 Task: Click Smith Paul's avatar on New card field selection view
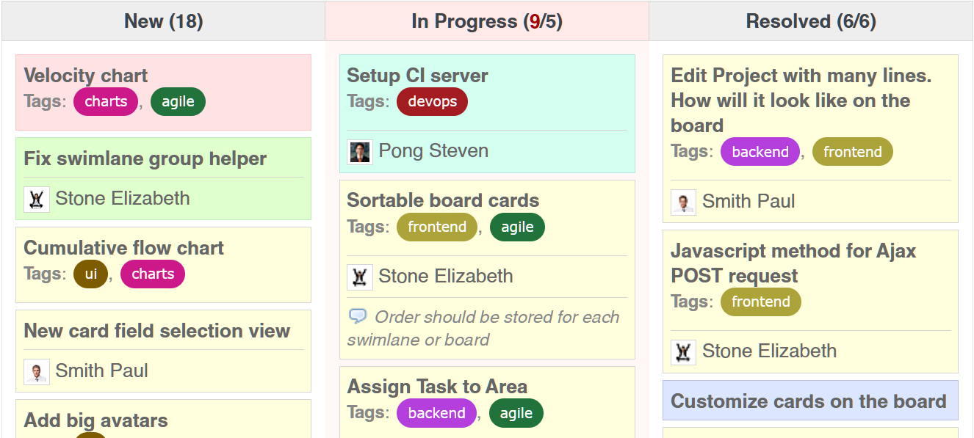(x=37, y=371)
